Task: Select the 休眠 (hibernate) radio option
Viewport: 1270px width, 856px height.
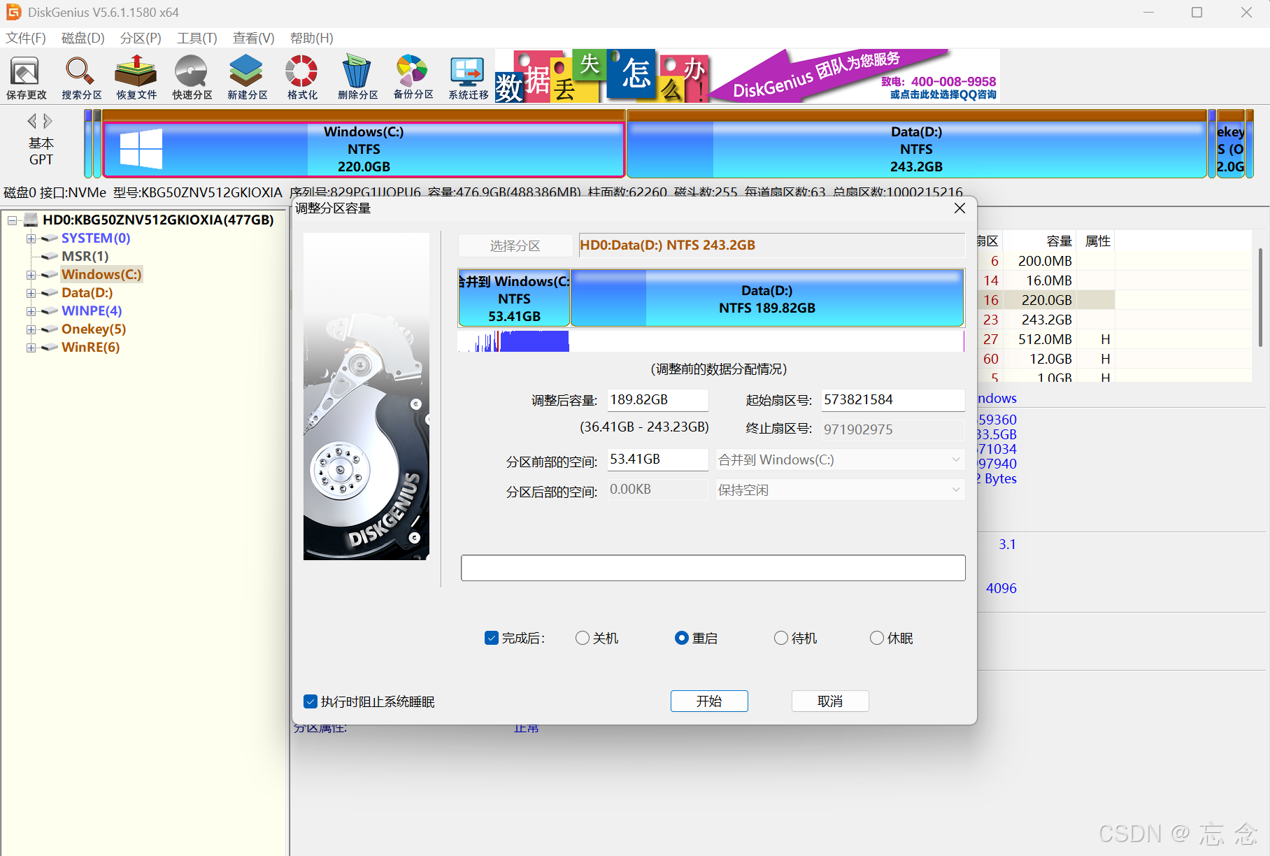Action: pyautogui.click(x=876, y=638)
